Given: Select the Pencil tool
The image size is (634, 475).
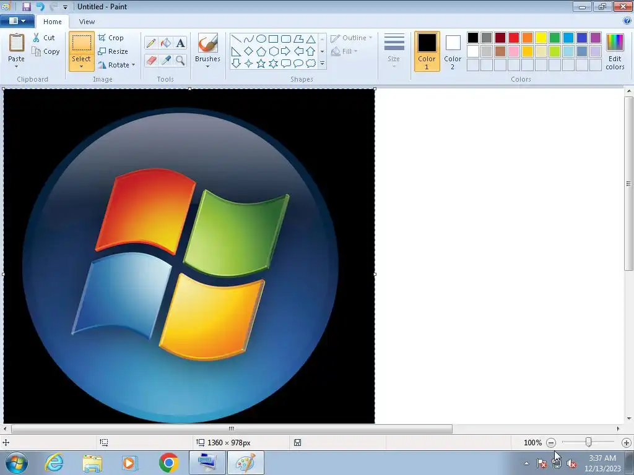Looking at the screenshot, I should tap(151, 43).
